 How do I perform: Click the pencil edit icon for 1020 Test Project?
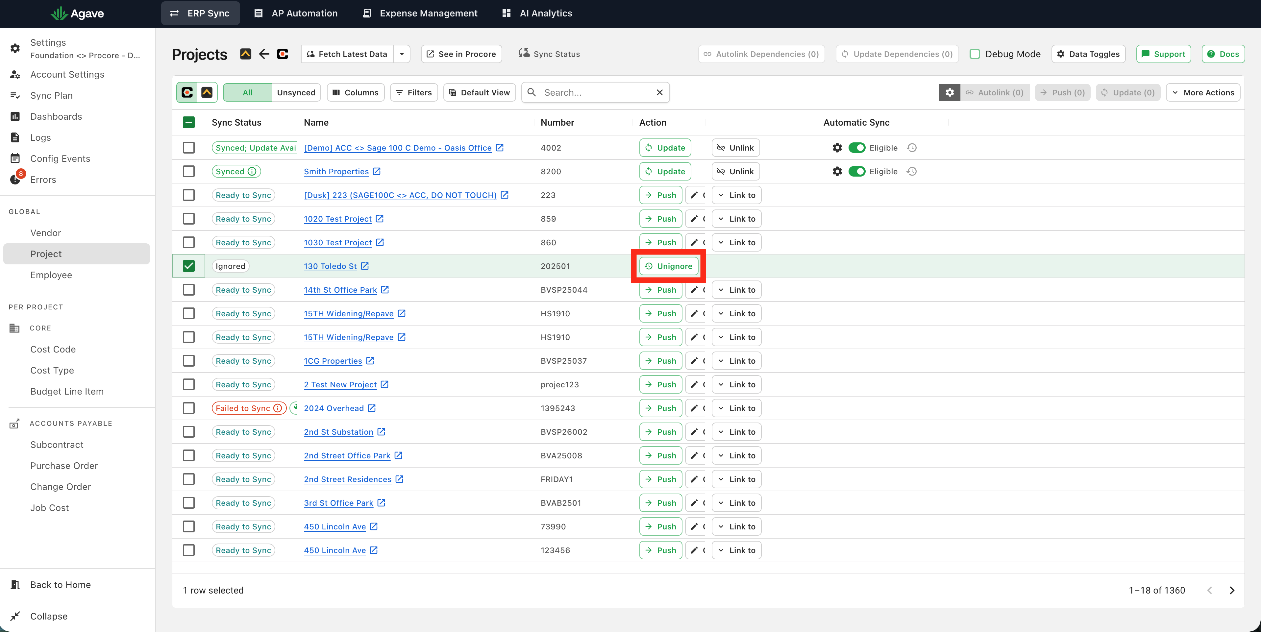point(694,219)
